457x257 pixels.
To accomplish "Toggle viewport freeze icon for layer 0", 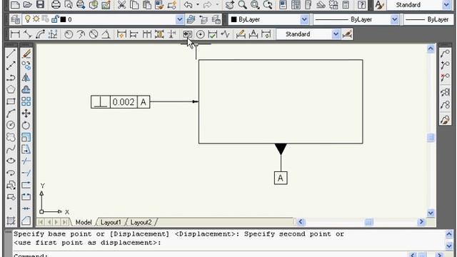I will pyautogui.click(x=45, y=19).
